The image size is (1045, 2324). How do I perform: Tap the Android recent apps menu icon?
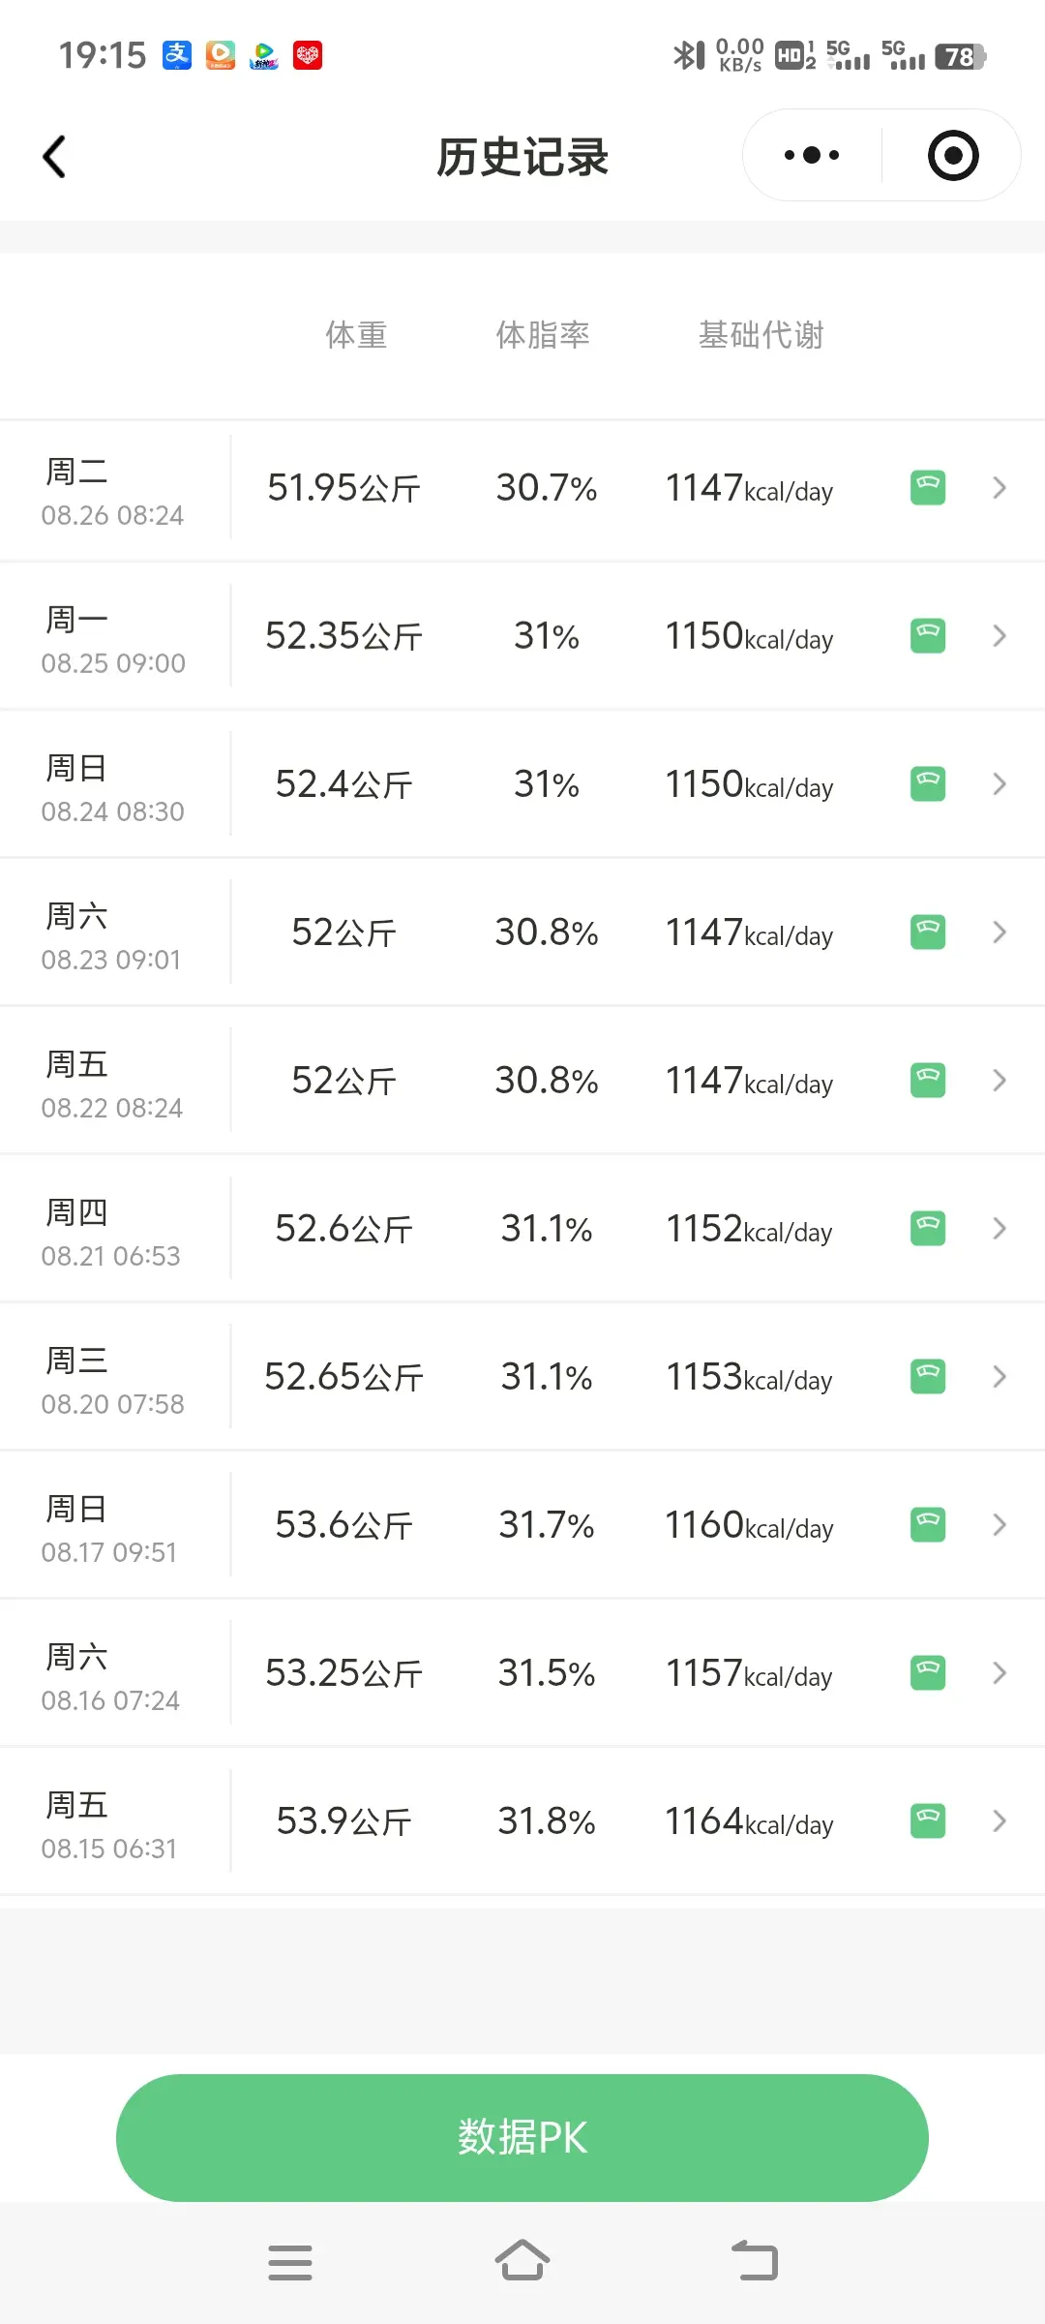pyautogui.click(x=290, y=2263)
